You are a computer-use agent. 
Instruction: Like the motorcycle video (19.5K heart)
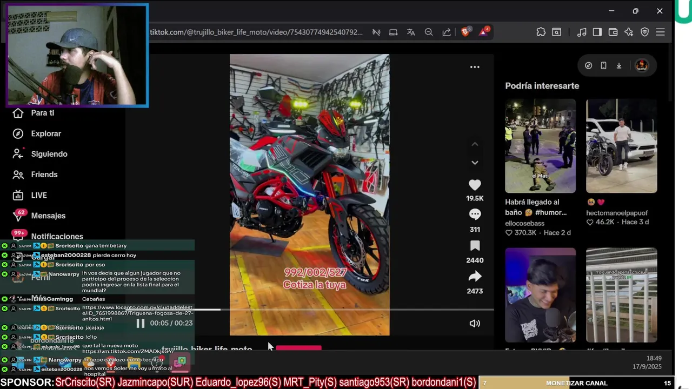click(475, 185)
